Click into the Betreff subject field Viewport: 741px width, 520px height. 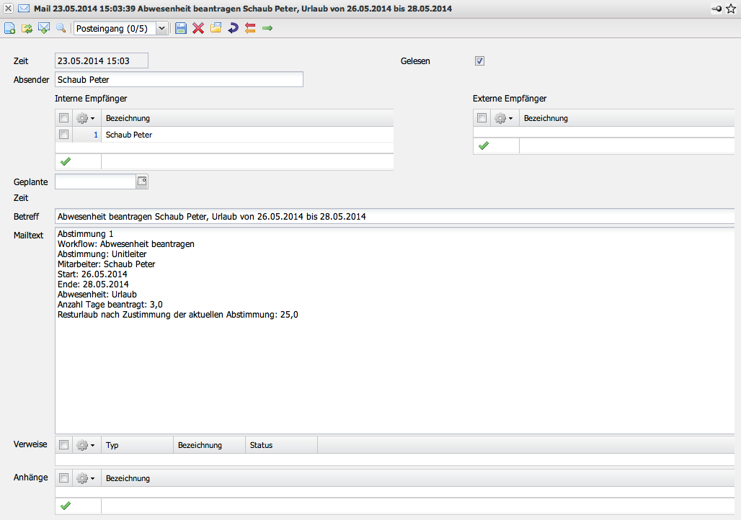click(394, 217)
